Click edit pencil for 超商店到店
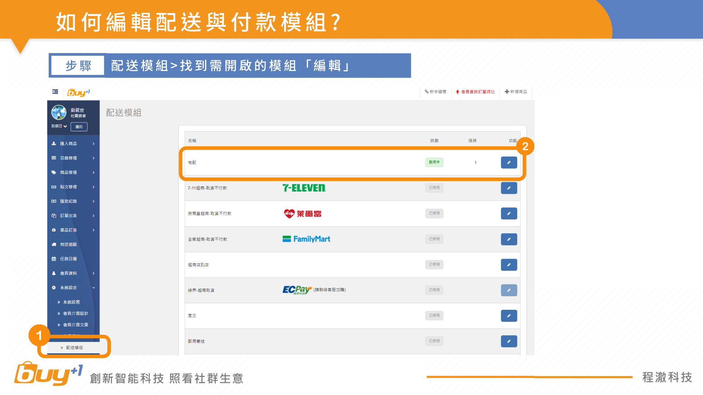This screenshot has height=395, width=703. [x=509, y=265]
